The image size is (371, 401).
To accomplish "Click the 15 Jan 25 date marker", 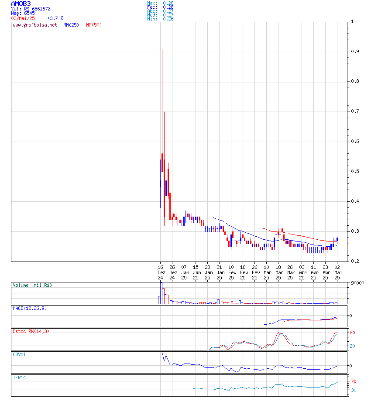I will [196, 272].
